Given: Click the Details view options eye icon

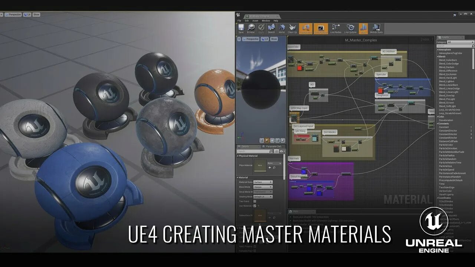Looking at the screenshot, I should click(282, 151).
